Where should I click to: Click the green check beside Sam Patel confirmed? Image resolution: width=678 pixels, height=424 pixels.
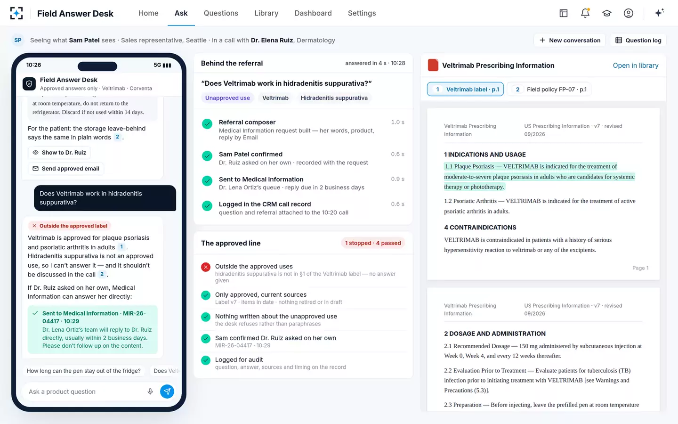[207, 156]
